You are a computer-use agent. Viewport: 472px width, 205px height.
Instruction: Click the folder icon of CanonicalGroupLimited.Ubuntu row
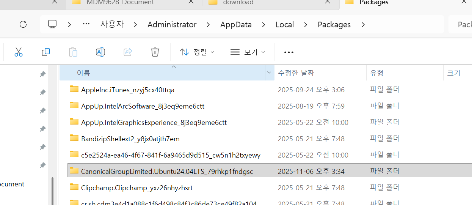pyautogui.click(x=74, y=171)
